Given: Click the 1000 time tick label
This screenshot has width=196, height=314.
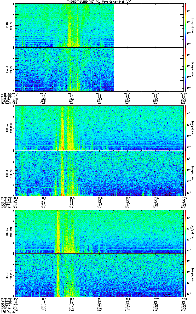Looking at the screenshot, I should click(15, 310).
